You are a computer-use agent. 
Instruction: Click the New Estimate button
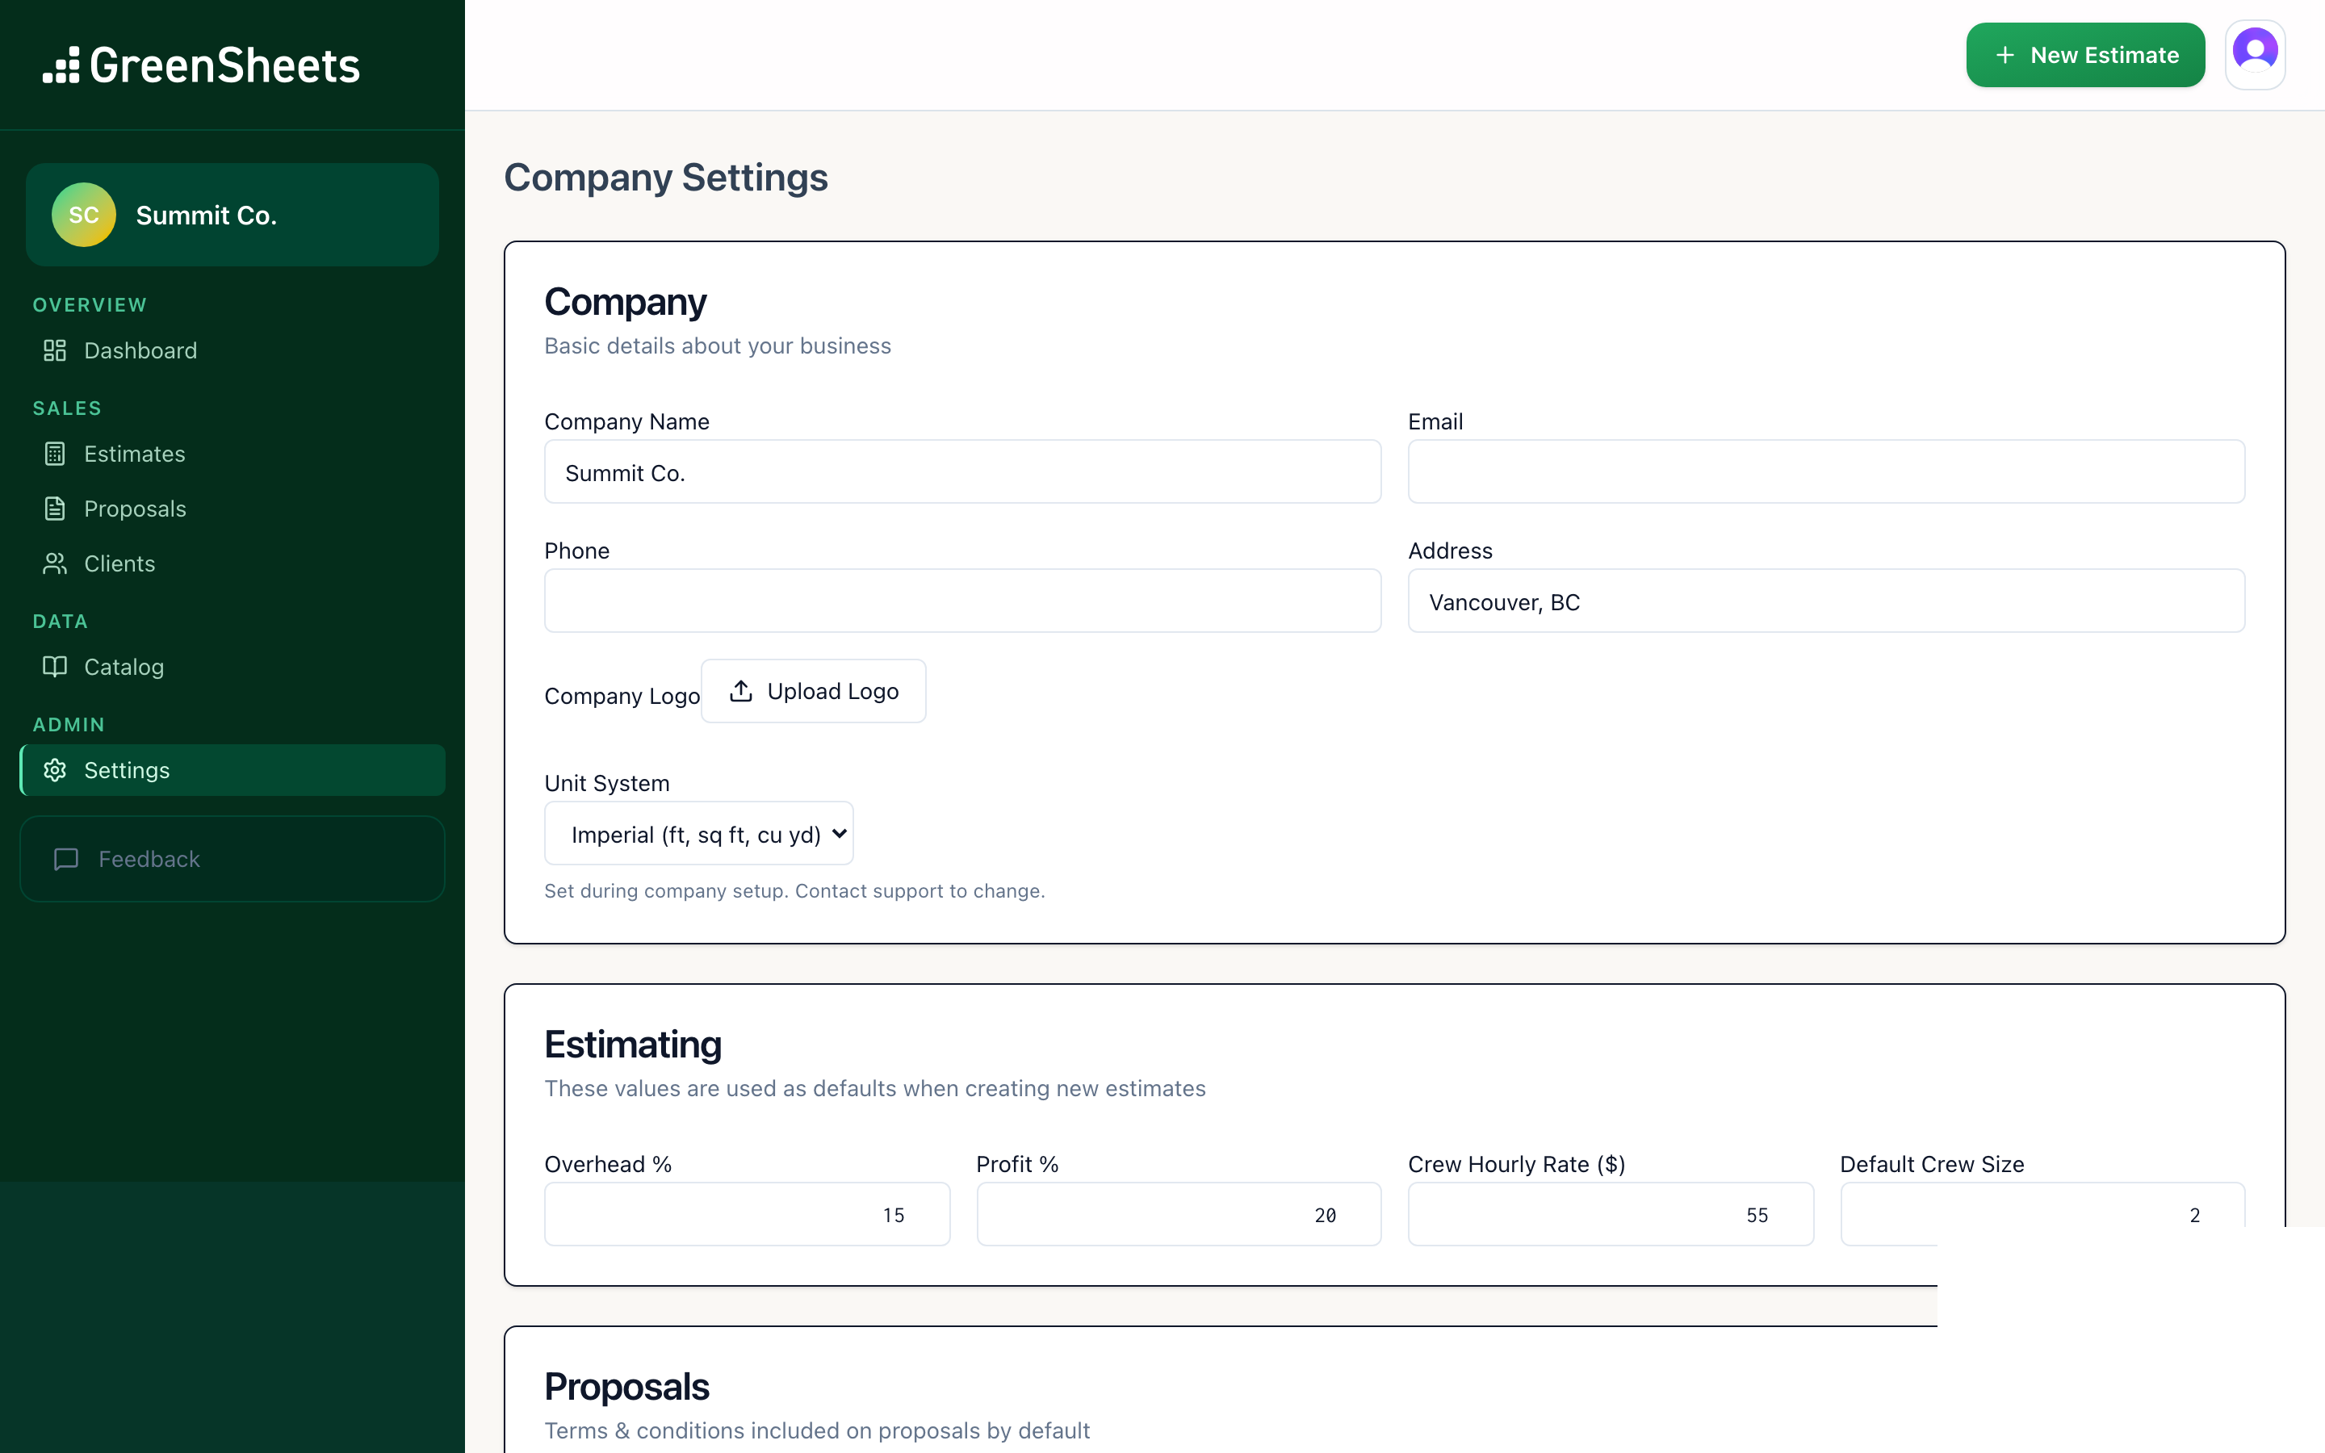tap(2084, 55)
